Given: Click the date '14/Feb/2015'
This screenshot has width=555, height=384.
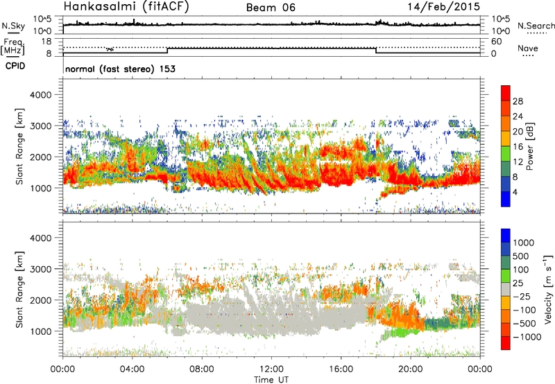Looking at the screenshot, I should click(x=444, y=7).
